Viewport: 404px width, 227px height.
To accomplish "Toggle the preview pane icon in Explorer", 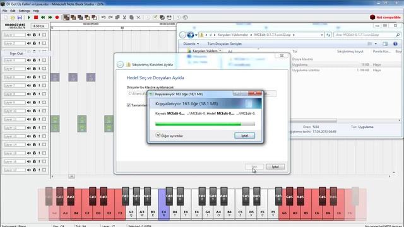I will [x=385, y=44].
